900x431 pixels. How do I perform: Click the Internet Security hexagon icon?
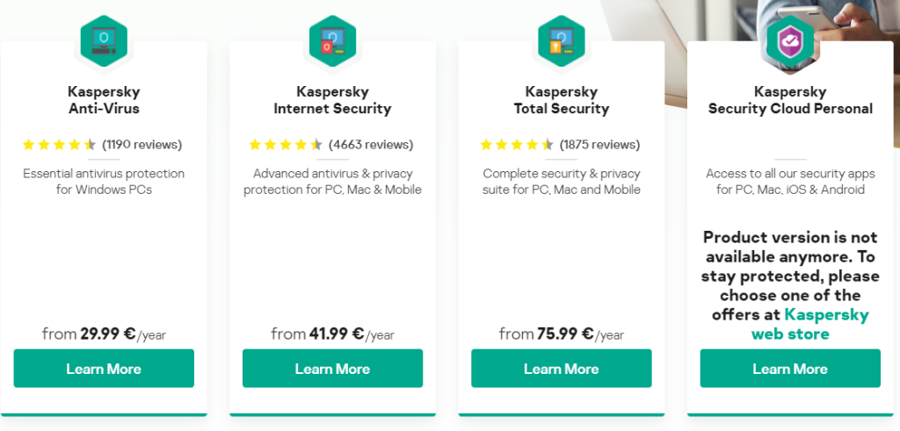(332, 40)
